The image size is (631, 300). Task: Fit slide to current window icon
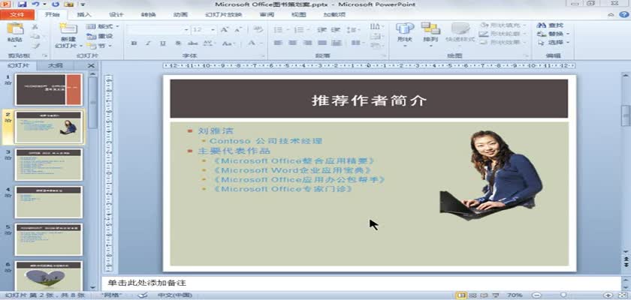click(623, 295)
